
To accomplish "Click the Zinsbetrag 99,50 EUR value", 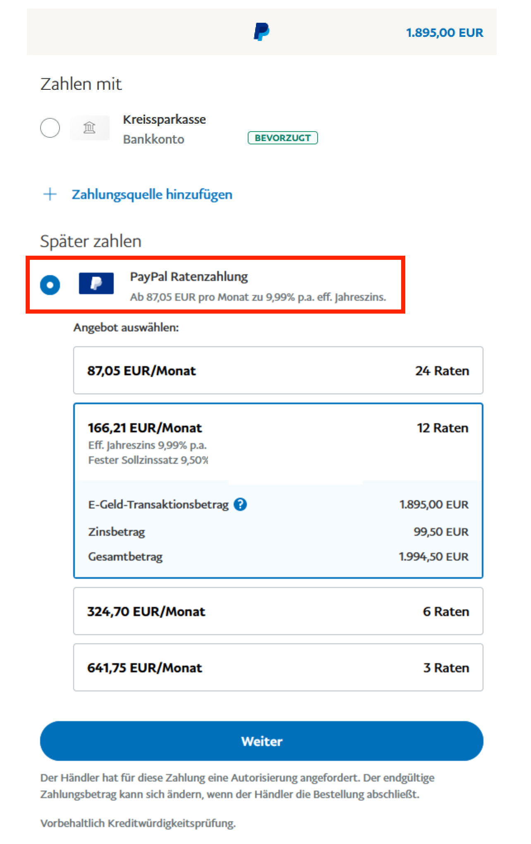I will [x=441, y=532].
